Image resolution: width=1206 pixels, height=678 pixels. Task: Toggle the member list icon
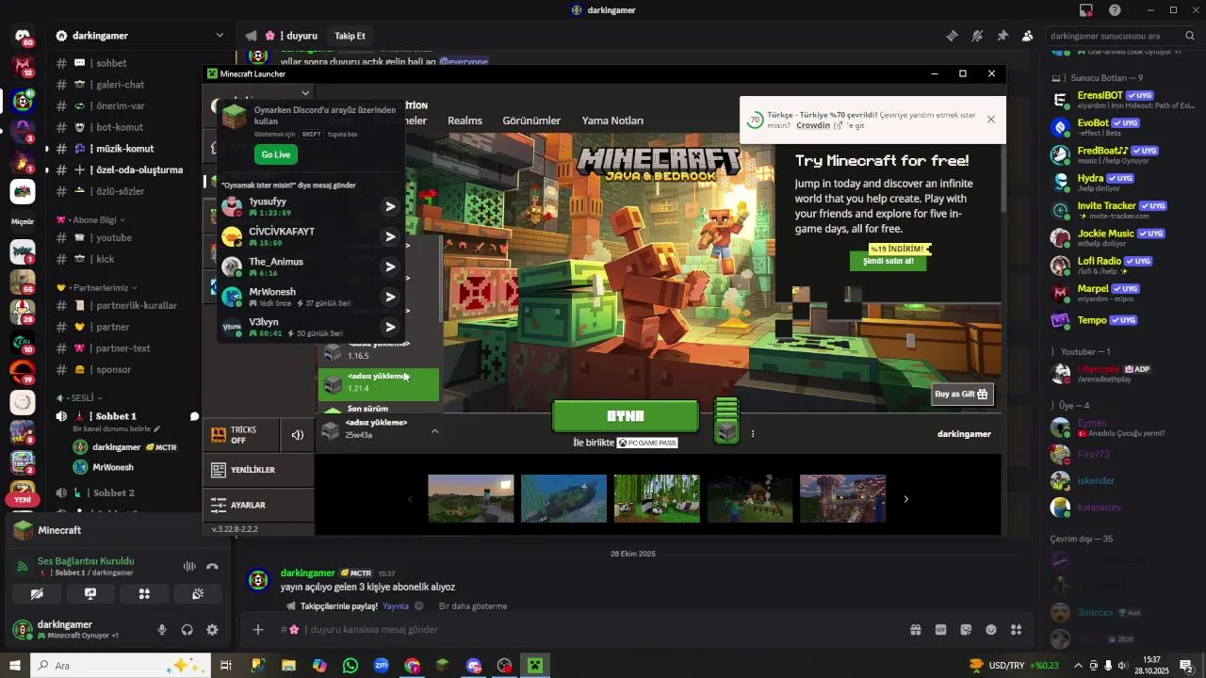(1027, 36)
